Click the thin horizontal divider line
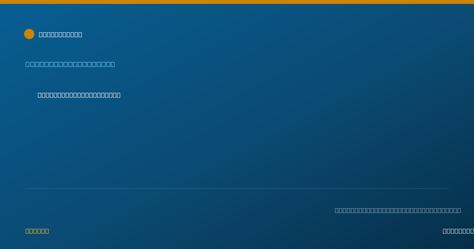Image resolution: width=474 pixels, height=249 pixels. 237,188
